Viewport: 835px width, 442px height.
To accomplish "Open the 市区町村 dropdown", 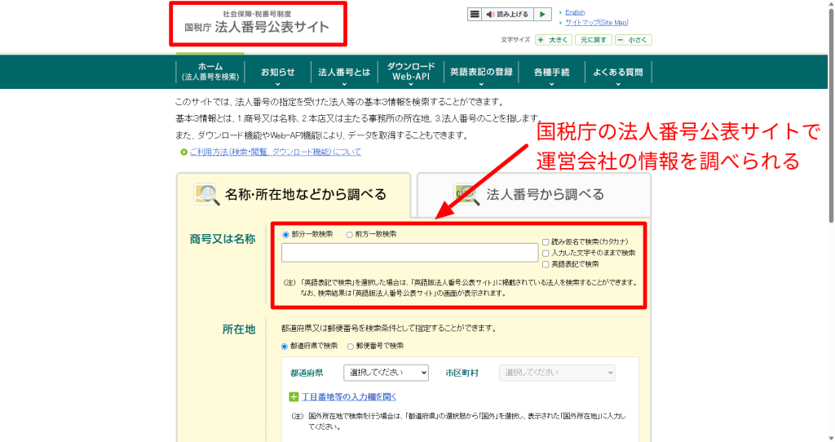I will (x=557, y=373).
